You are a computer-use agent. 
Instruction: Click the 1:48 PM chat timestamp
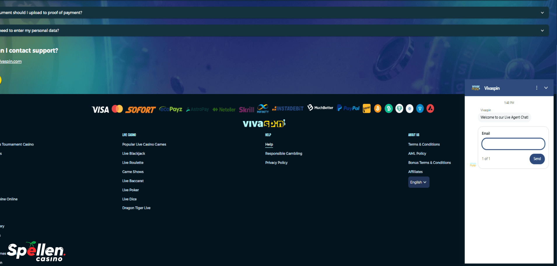click(509, 103)
